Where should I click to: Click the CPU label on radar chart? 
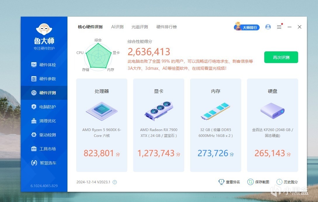coord(80,53)
